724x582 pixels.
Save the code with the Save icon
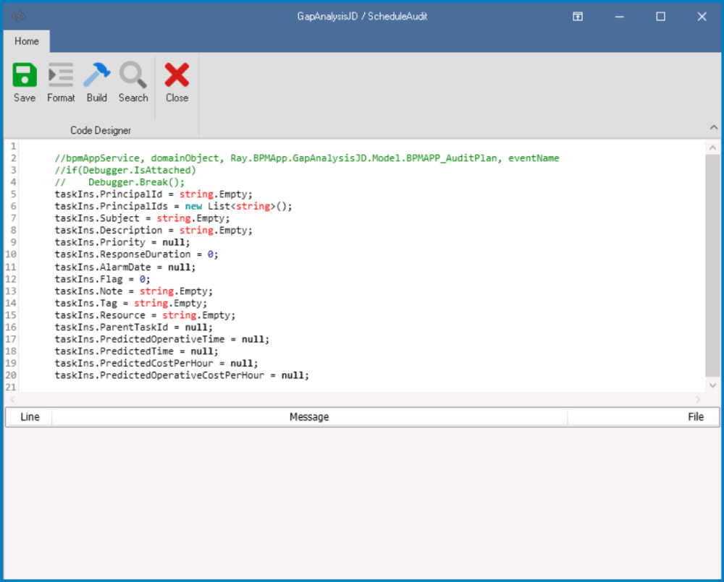[24, 80]
